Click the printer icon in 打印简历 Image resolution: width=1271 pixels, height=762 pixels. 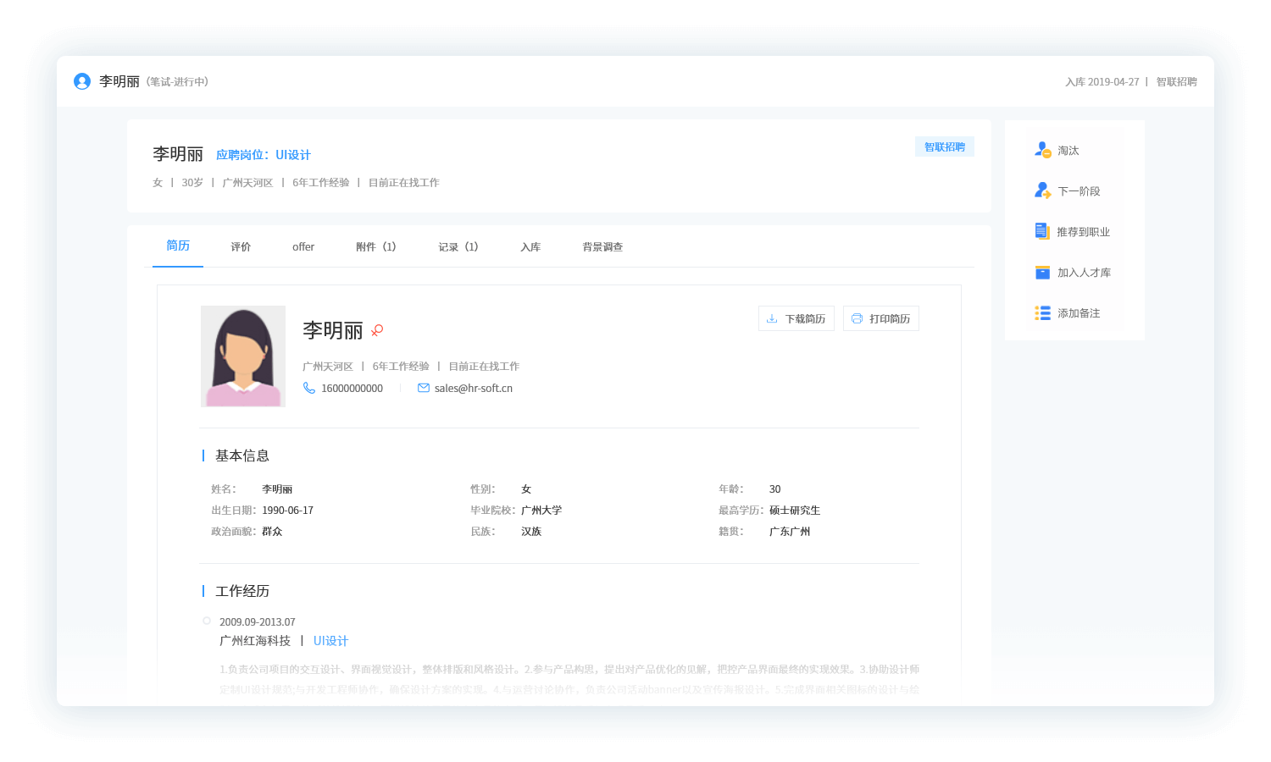pos(857,318)
